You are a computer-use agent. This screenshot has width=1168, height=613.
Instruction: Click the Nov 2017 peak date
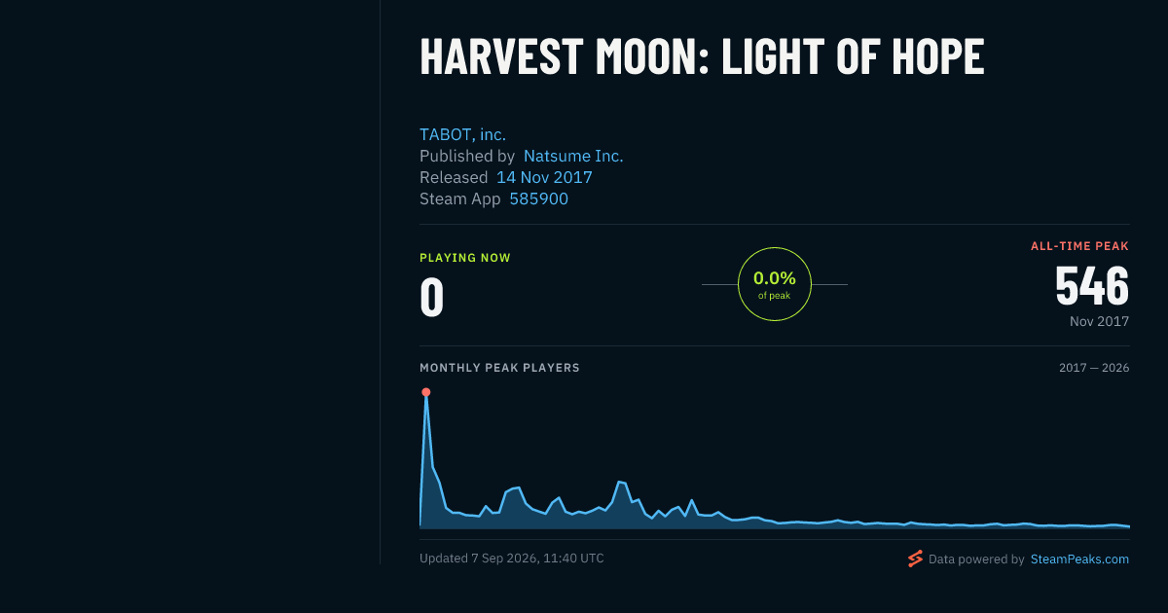coord(1099,321)
